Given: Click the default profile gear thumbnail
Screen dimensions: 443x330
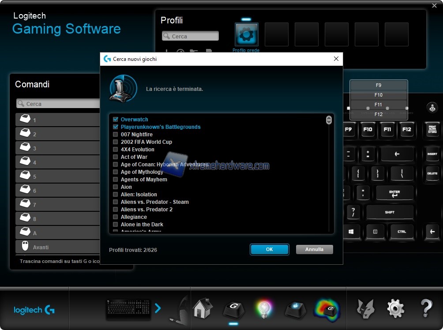Looking at the screenshot, I should pyautogui.click(x=246, y=34).
